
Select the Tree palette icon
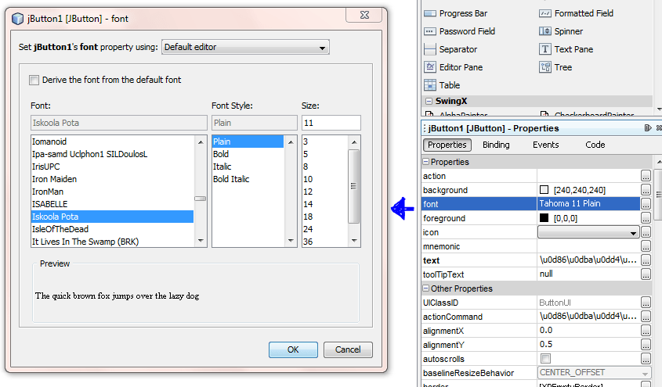tap(545, 67)
